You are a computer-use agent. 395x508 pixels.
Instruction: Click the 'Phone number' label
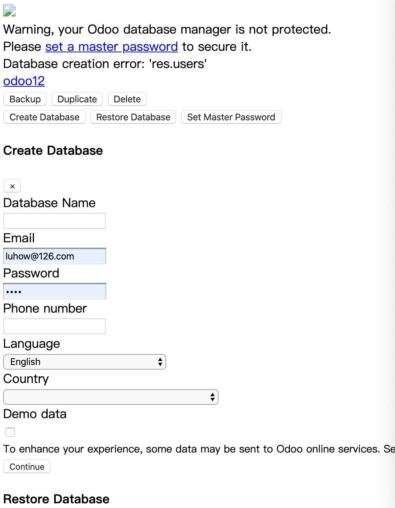point(45,308)
